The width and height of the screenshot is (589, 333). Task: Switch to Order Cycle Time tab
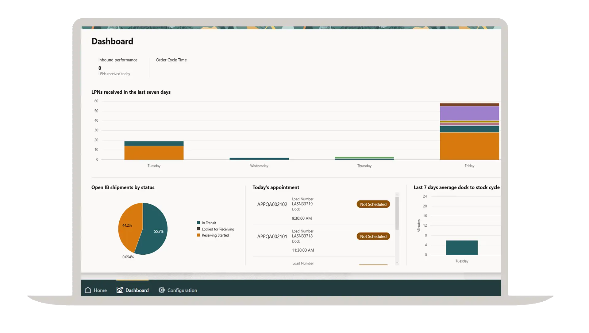pyautogui.click(x=171, y=60)
